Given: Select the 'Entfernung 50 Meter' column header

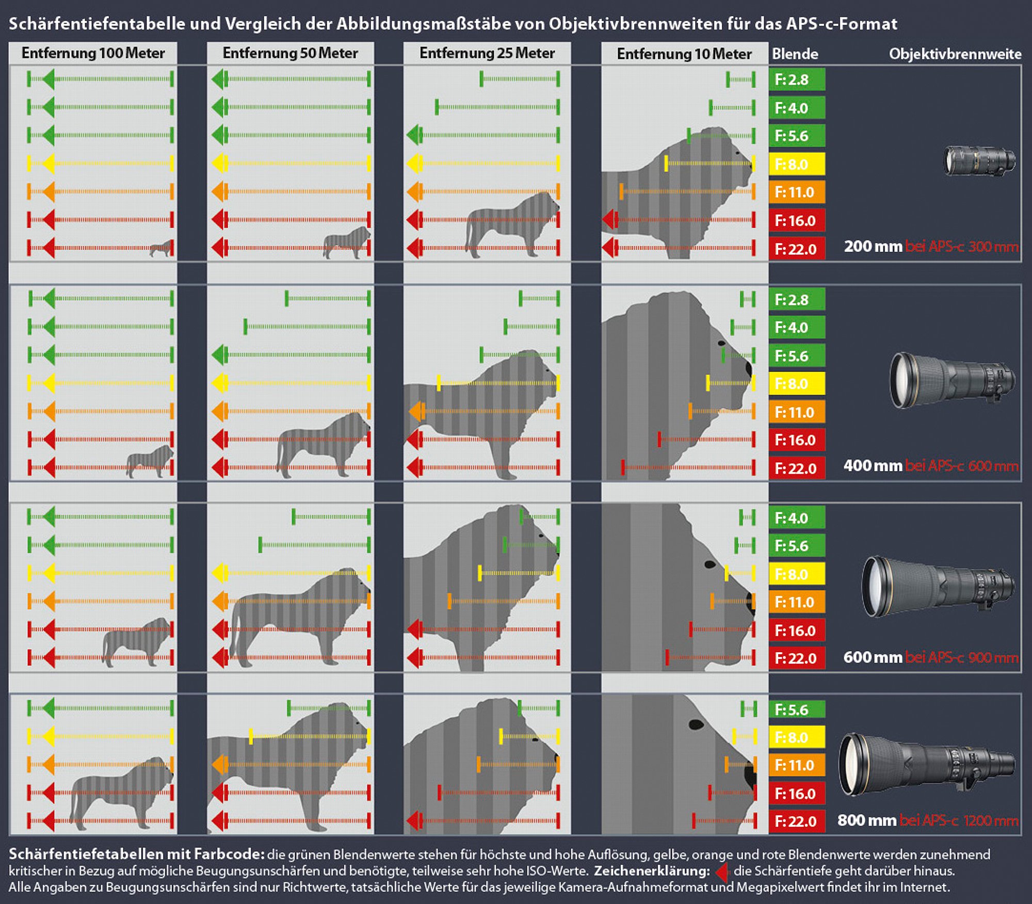Looking at the screenshot, I should pyautogui.click(x=290, y=53).
